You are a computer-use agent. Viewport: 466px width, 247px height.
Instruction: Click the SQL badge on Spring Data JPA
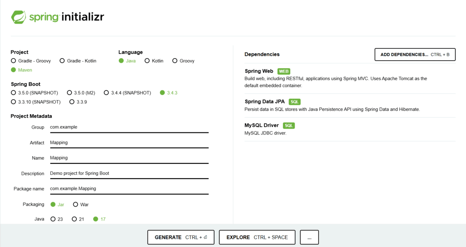point(295,102)
